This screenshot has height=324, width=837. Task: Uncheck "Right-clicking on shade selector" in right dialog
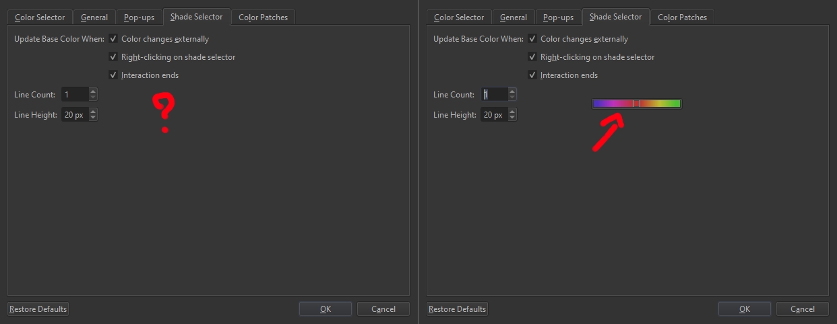coord(532,57)
